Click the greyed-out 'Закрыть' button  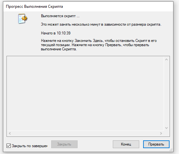click(64, 144)
